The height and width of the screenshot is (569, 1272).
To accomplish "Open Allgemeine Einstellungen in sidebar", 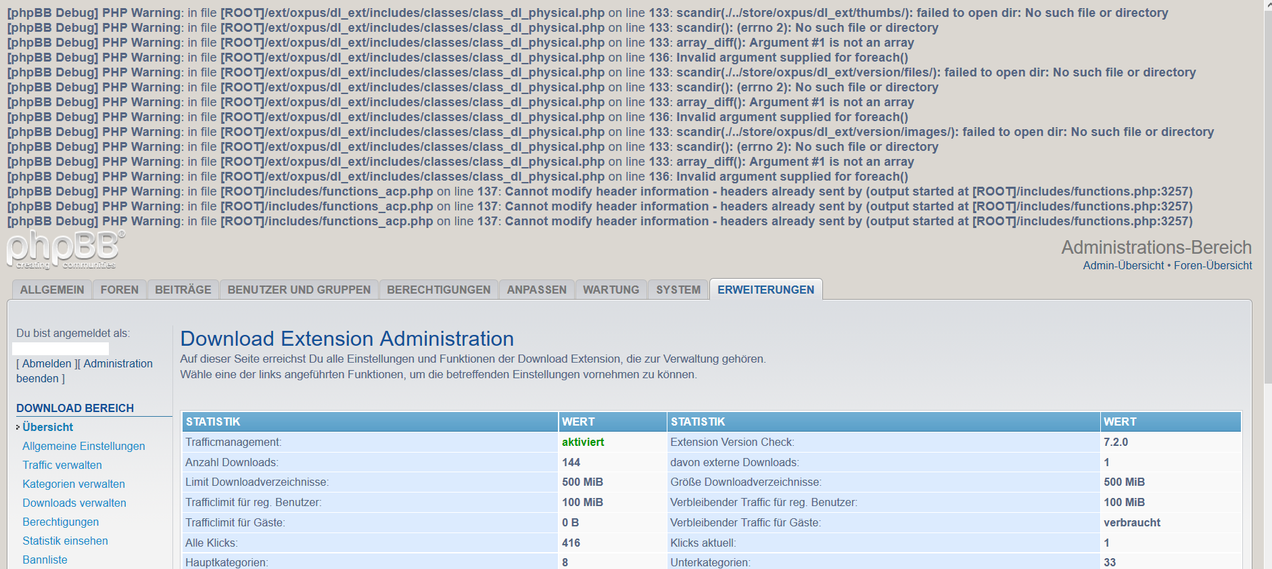I will (84, 447).
